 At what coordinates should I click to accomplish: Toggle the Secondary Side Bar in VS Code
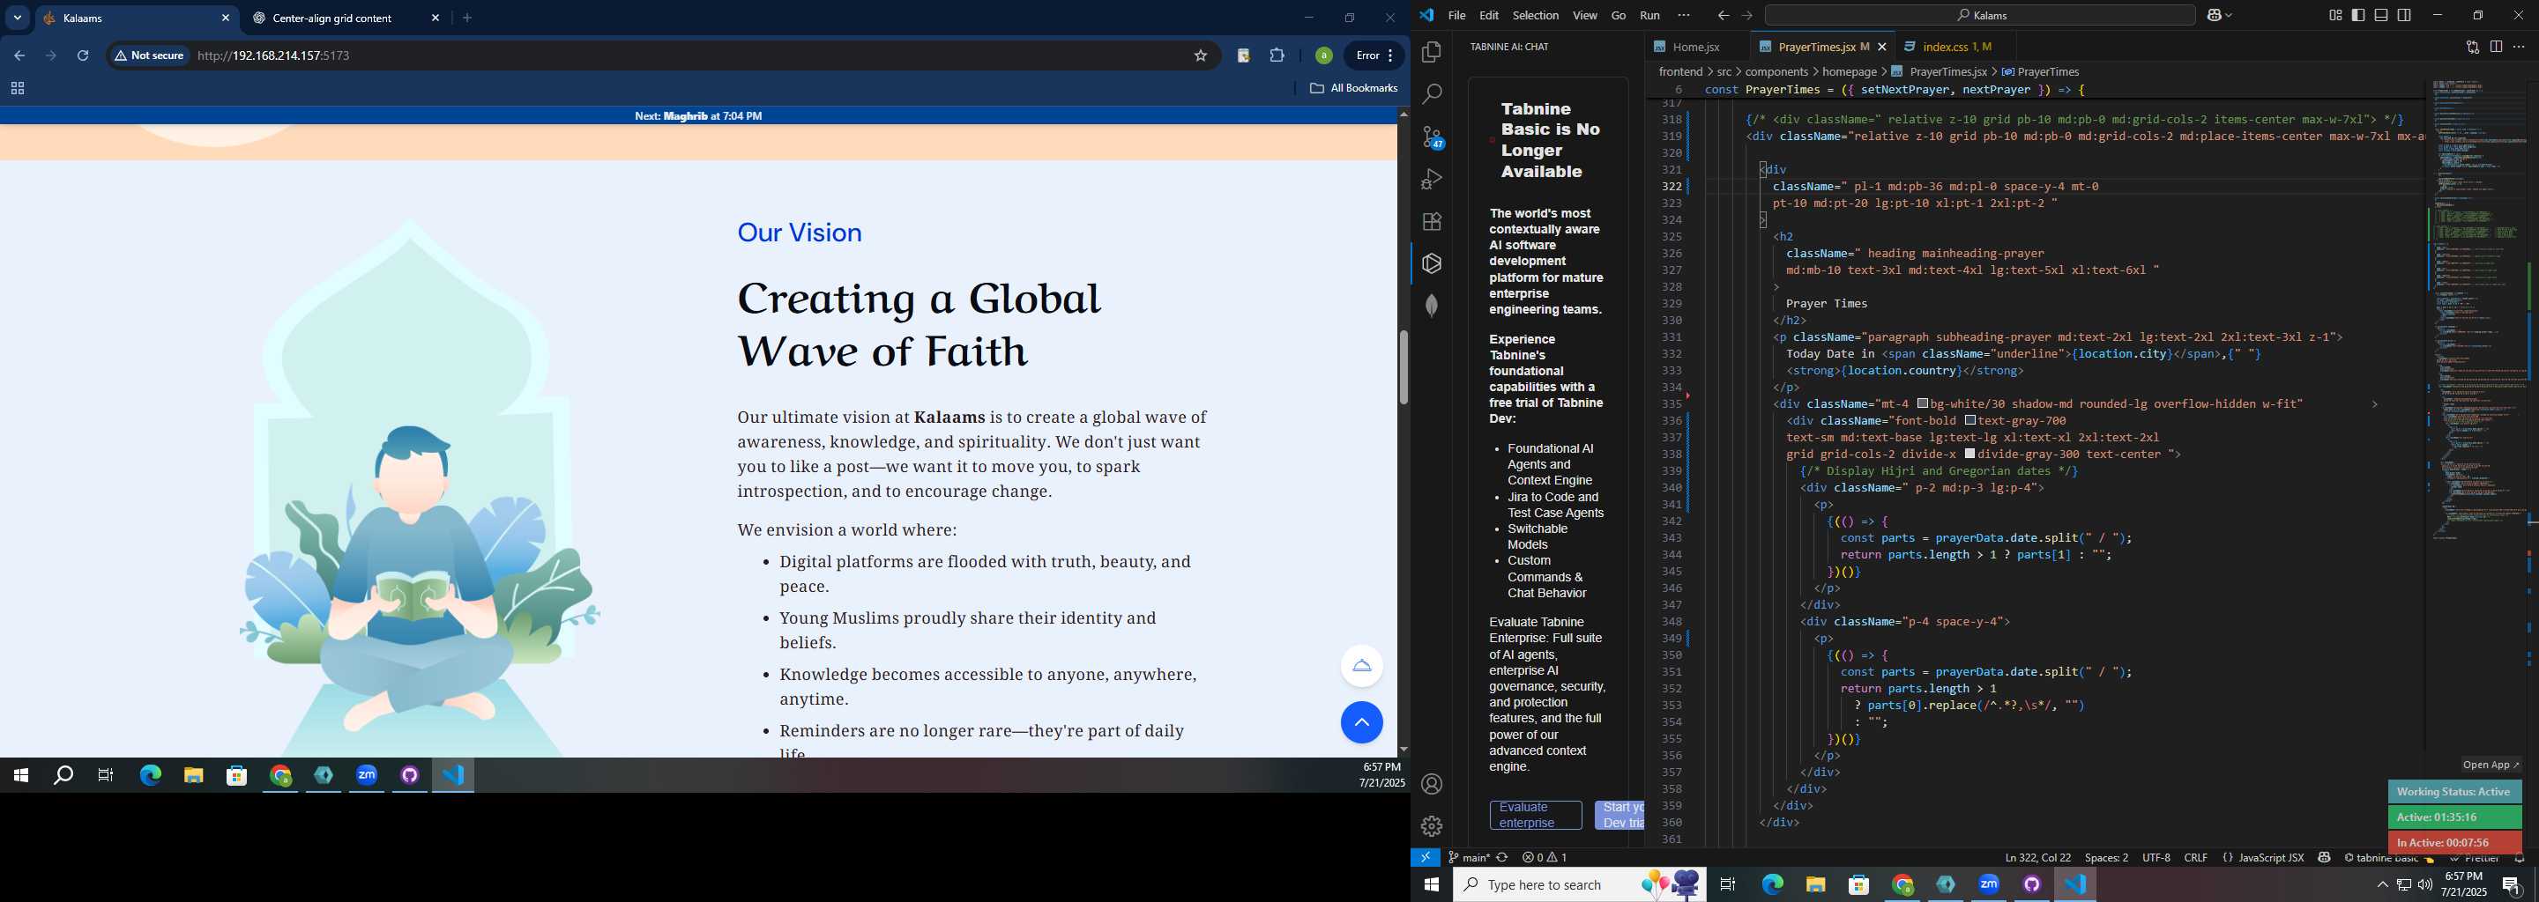click(2405, 16)
